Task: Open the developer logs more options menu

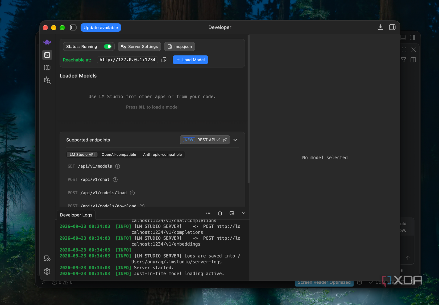Action: [x=208, y=213]
